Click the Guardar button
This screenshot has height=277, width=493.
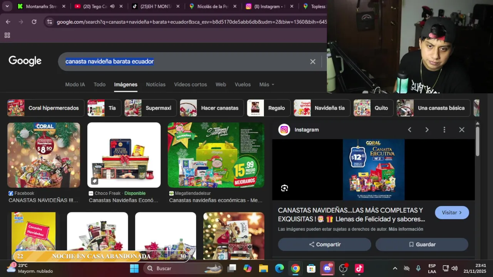point(422,244)
